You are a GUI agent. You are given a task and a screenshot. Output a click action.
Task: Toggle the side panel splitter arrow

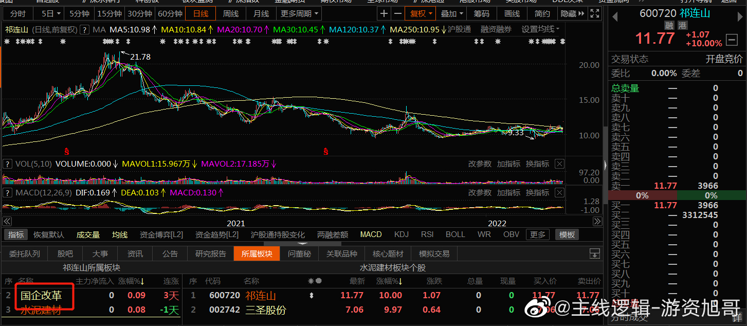pyautogui.click(x=605, y=166)
